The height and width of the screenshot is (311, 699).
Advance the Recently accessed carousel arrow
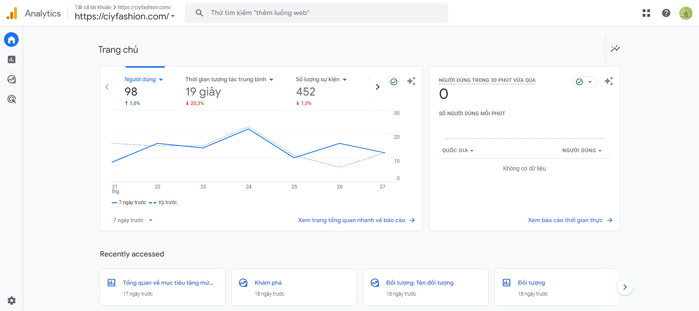625,287
